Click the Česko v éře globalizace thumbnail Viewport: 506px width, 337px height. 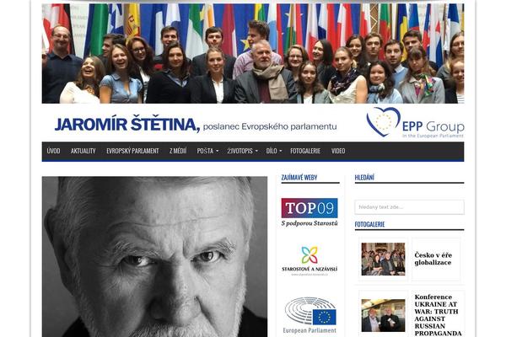tap(383, 259)
